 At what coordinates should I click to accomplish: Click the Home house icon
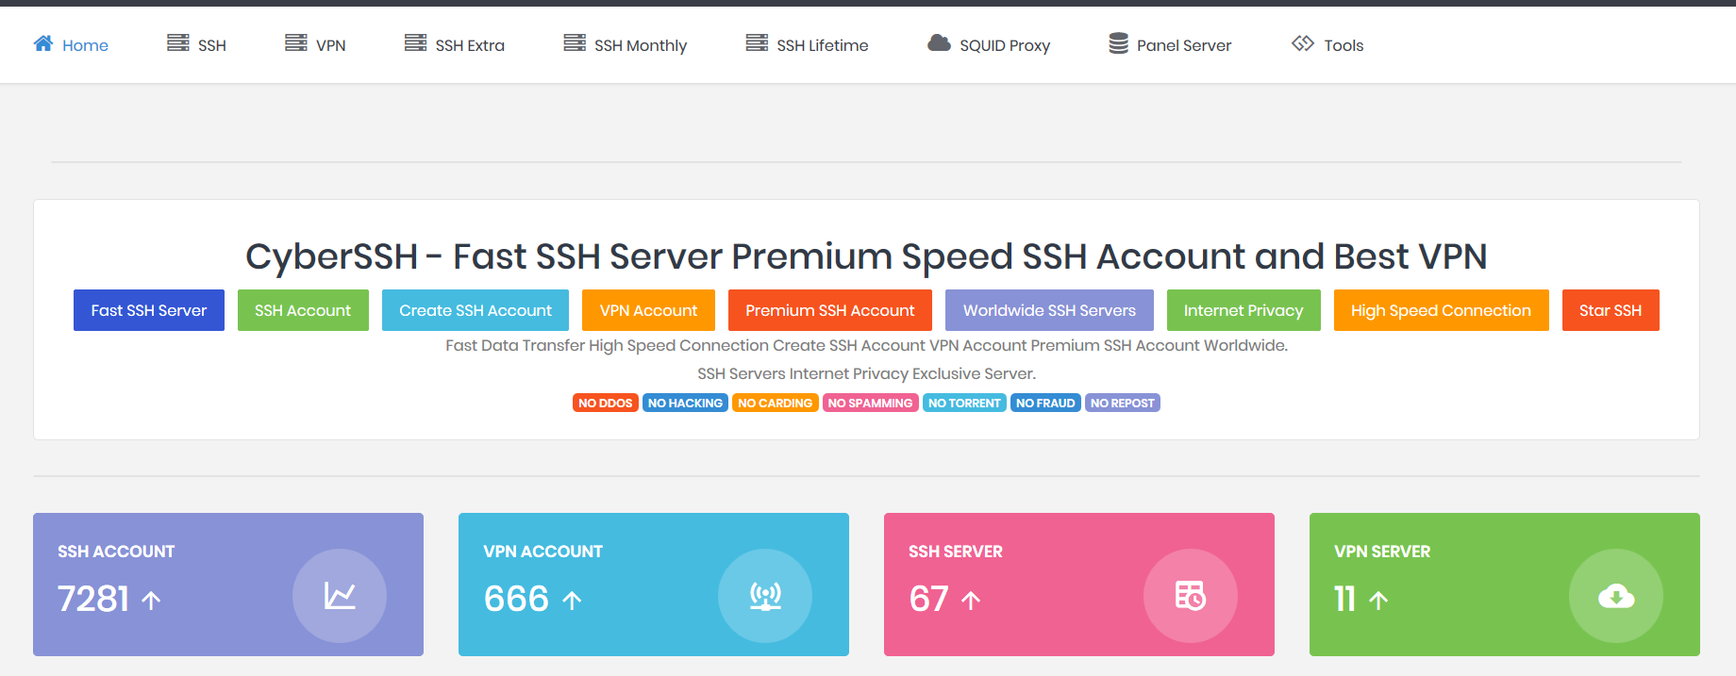click(43, 43)
